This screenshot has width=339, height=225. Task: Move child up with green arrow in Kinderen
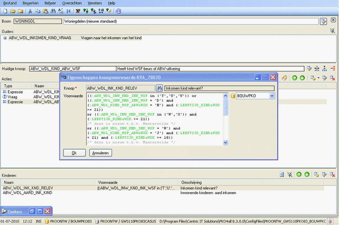(299, 174)
